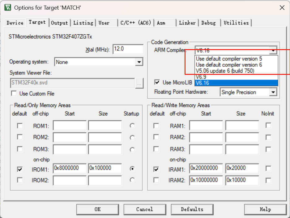Check the RAM2 default checkbox

[x=156, y=137]
